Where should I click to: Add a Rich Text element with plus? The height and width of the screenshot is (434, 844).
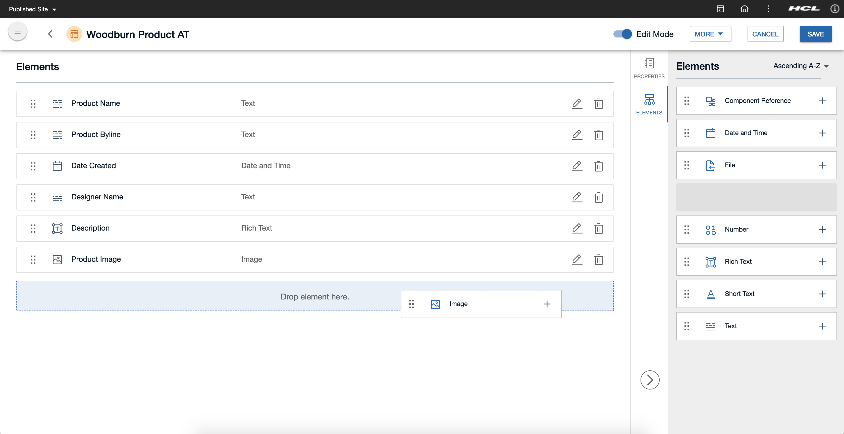822,262
